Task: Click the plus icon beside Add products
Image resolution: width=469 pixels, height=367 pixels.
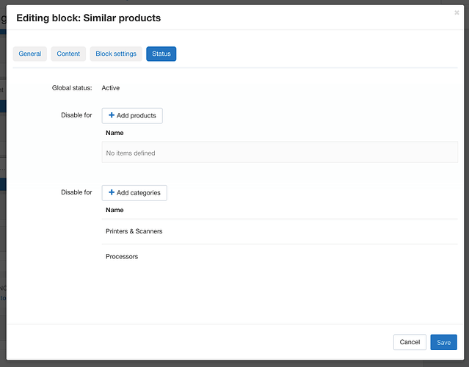Action: (112, 115)
